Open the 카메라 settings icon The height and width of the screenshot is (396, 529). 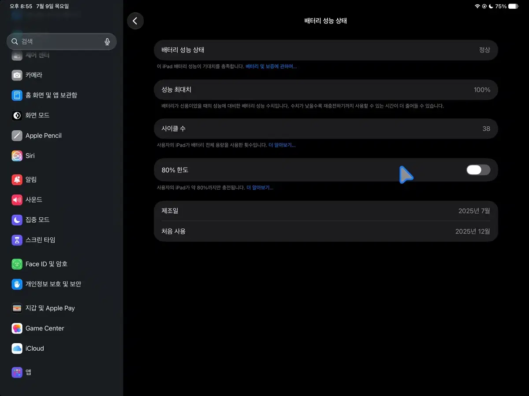pyautogui.click(x=17, y=75)
